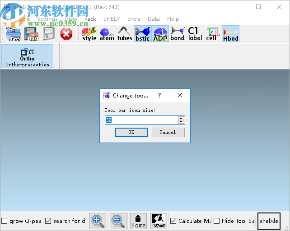Check the Hide Tool Bar checkbox
Image resolution: width=290 pixels, height=231 pixels.
(x=216, y=221)
